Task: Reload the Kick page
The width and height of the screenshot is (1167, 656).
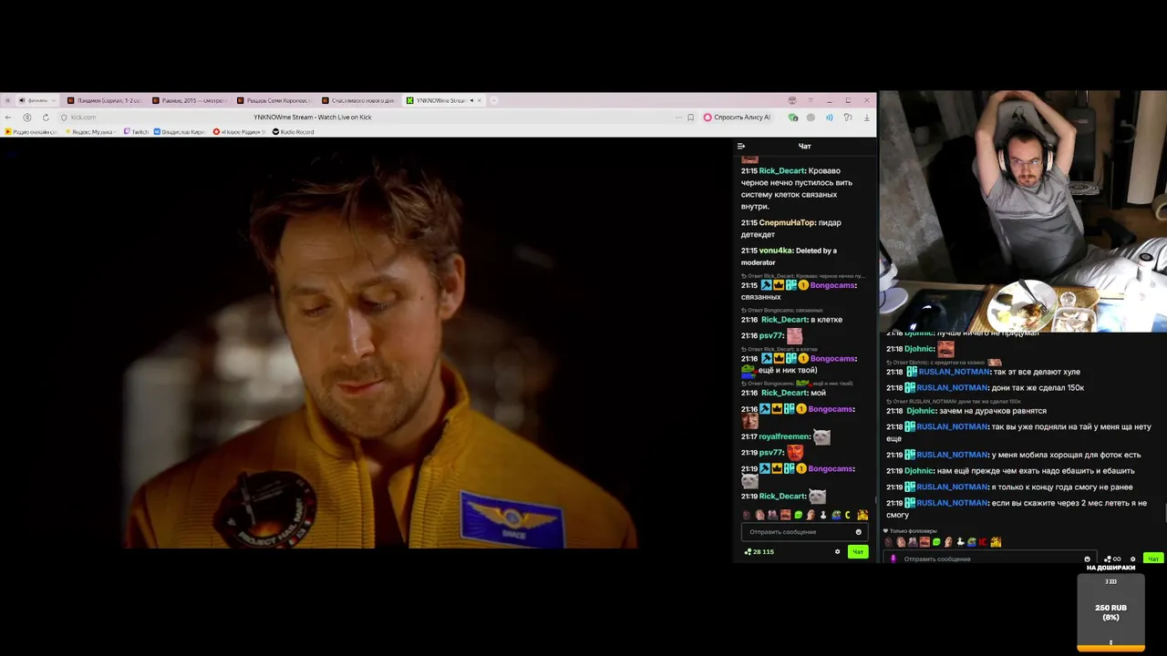Action: click(46, 118)
